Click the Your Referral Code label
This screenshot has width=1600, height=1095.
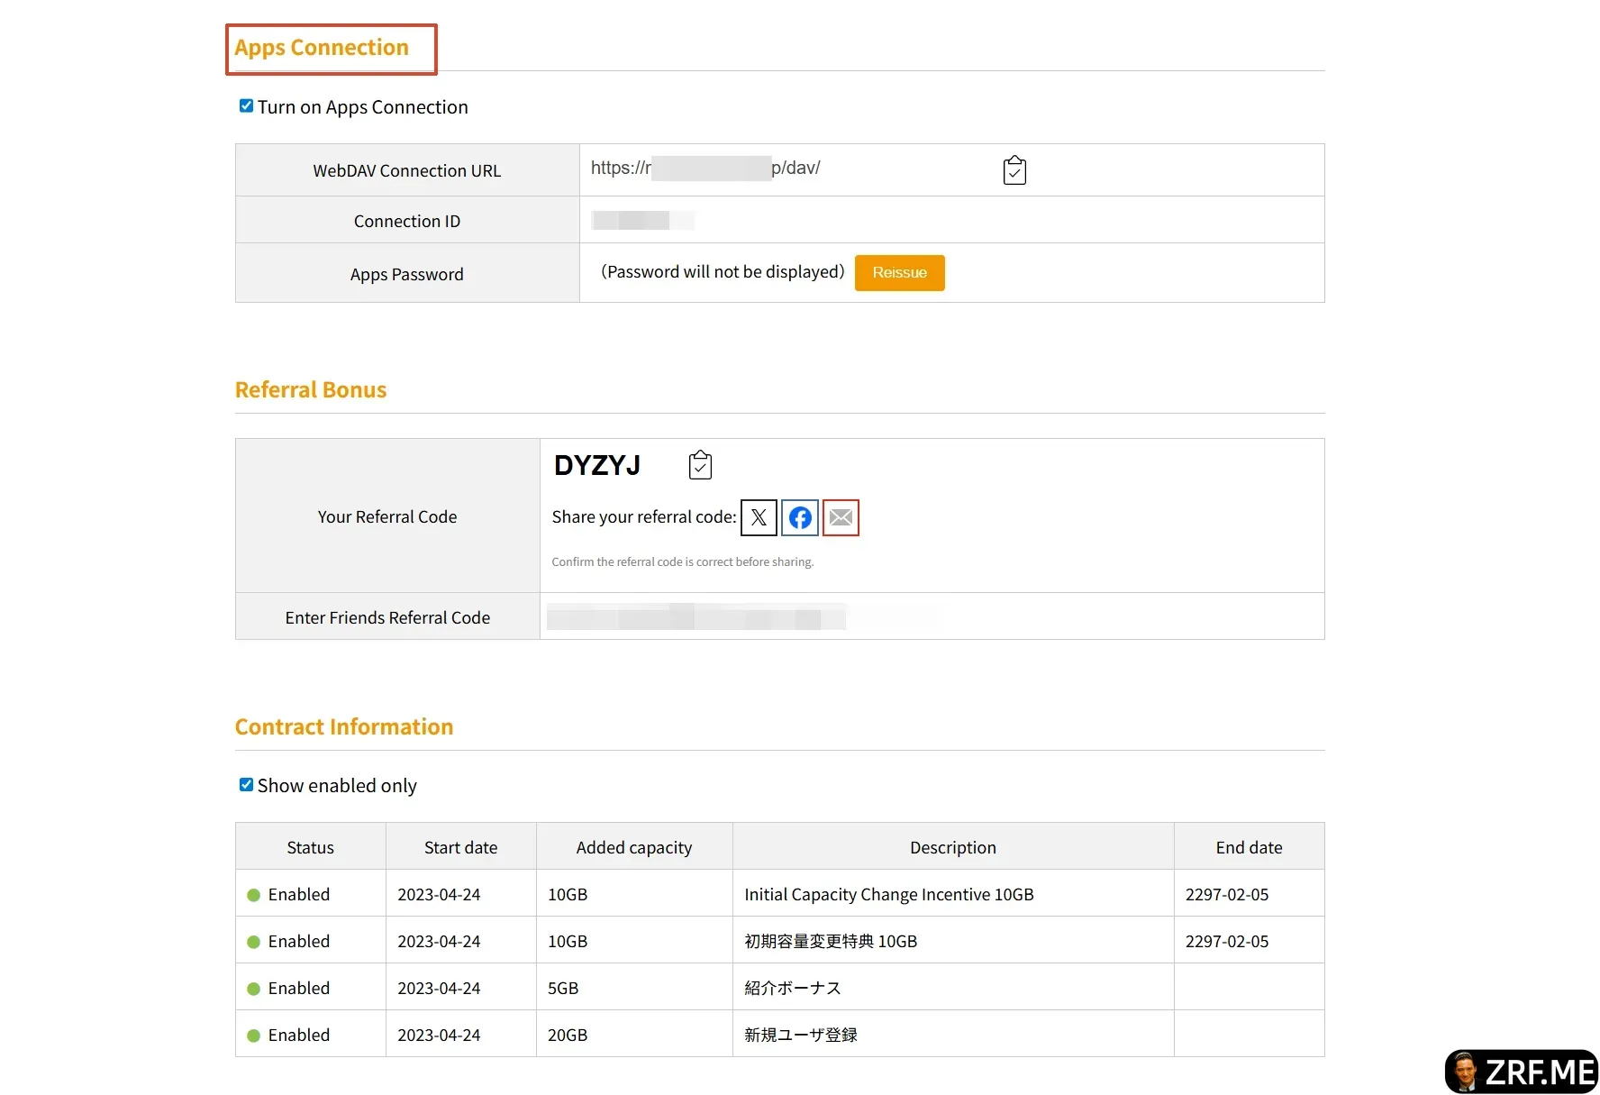pyautogui.click(x=387, y=516)
